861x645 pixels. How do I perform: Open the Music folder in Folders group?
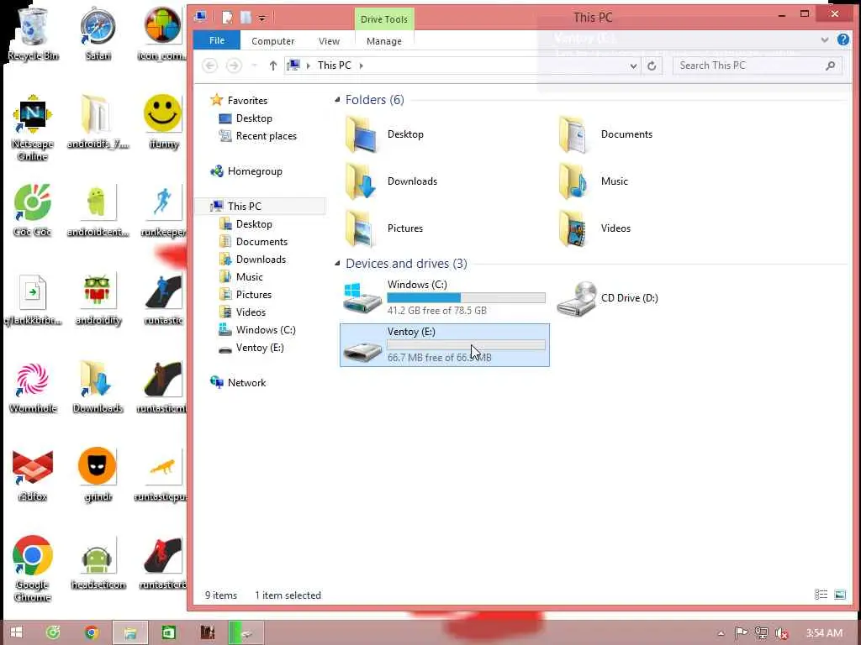click(x=593, y=181)
